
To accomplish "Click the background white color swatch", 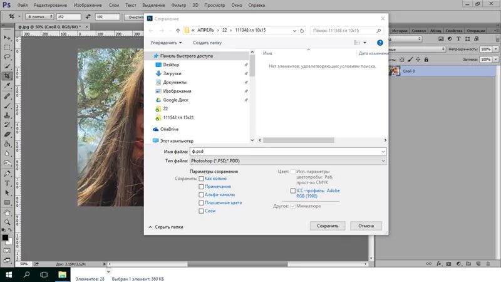I will tap(9, 242).
